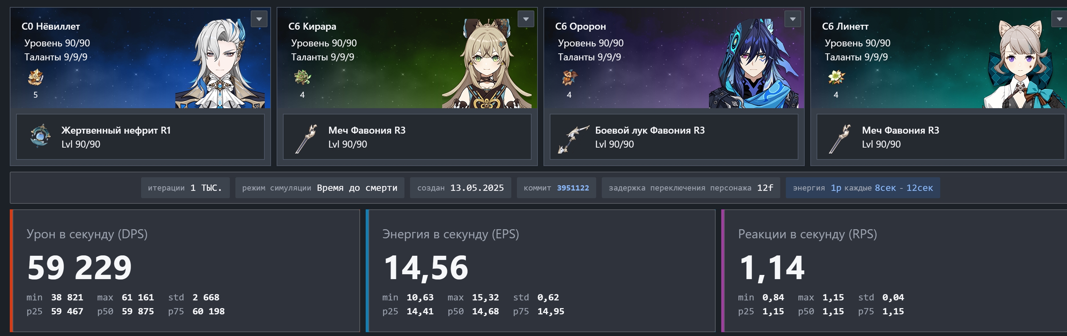The height and width of the screenshot is (336, 1067).
Task: Expand Ororon's card dropdown arrow
Action: click(x=793, y=19)
